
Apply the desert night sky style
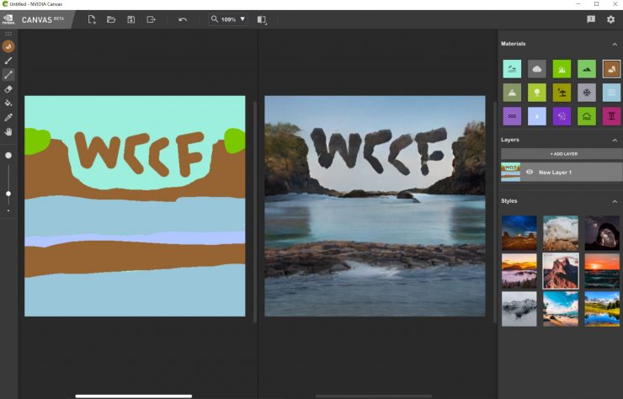pyautogui.click(x=519, y=233)
